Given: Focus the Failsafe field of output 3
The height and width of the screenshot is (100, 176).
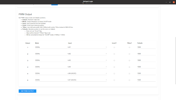Looking at the screenshot, I should tap(146, 60).
